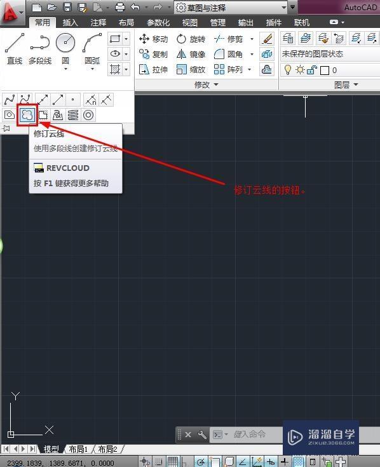Click the Multiple points tool icon
380x467 pixels.
(x=73, y=100)
